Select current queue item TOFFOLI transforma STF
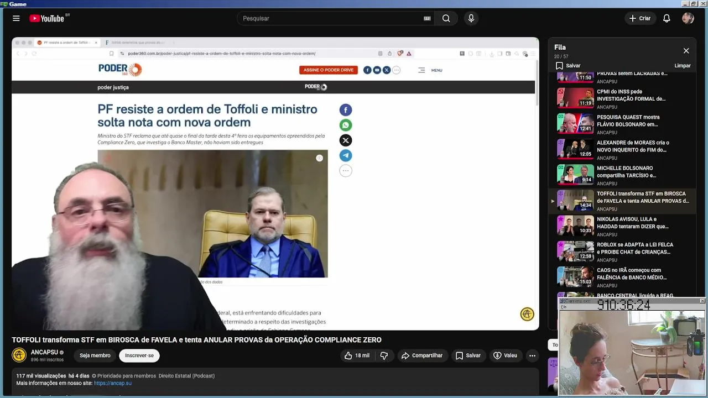Viewport: 708px width, 398px height. pos(623,200)
